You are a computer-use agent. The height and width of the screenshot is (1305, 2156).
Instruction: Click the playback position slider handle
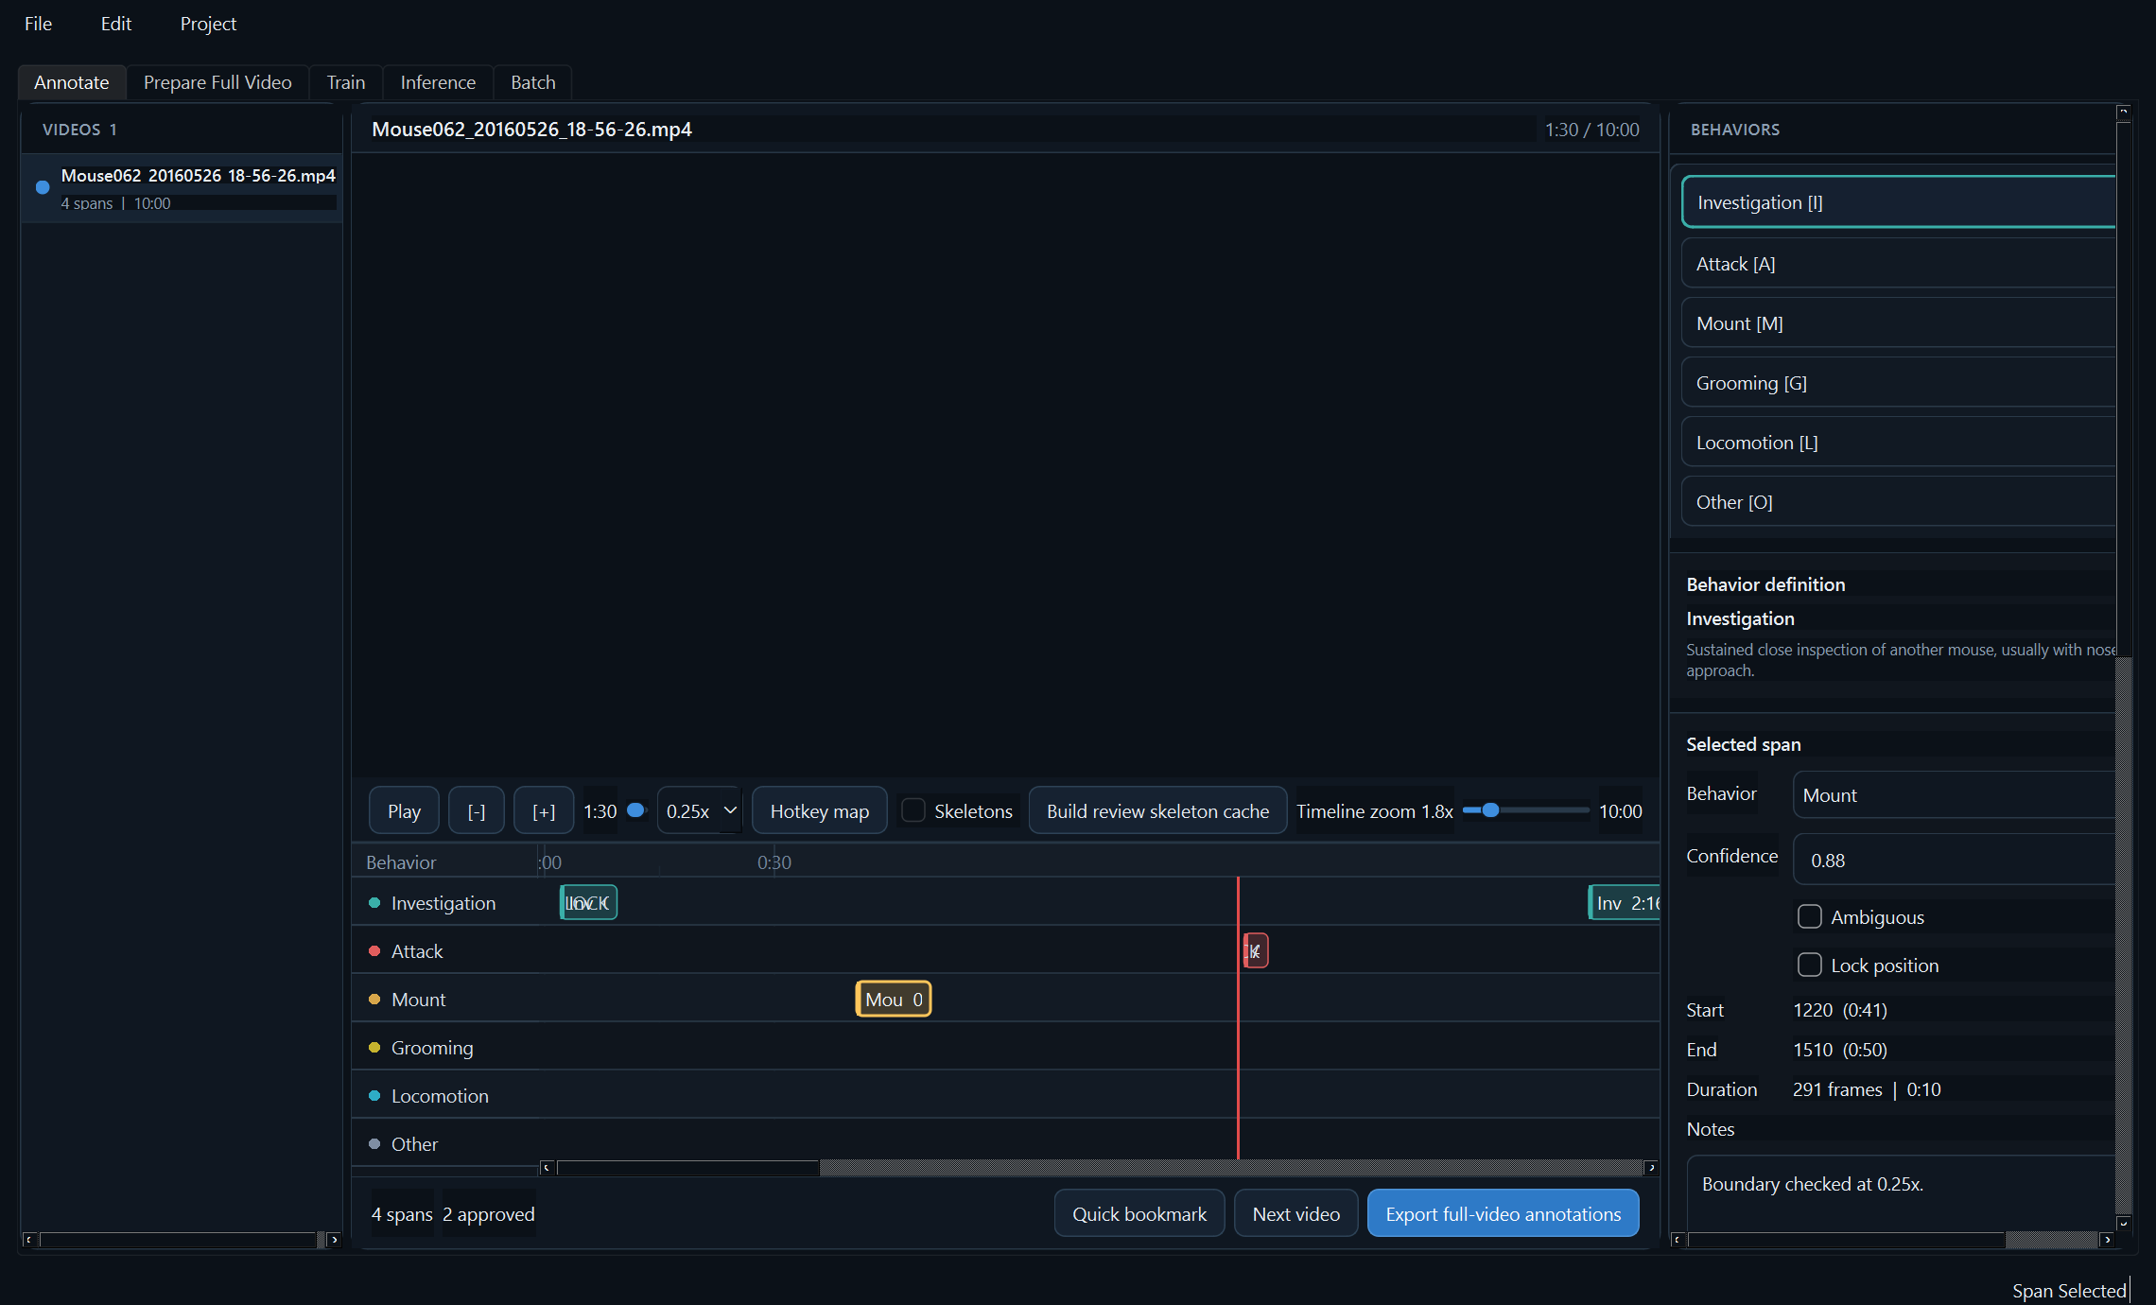click(x=635, y=809)
